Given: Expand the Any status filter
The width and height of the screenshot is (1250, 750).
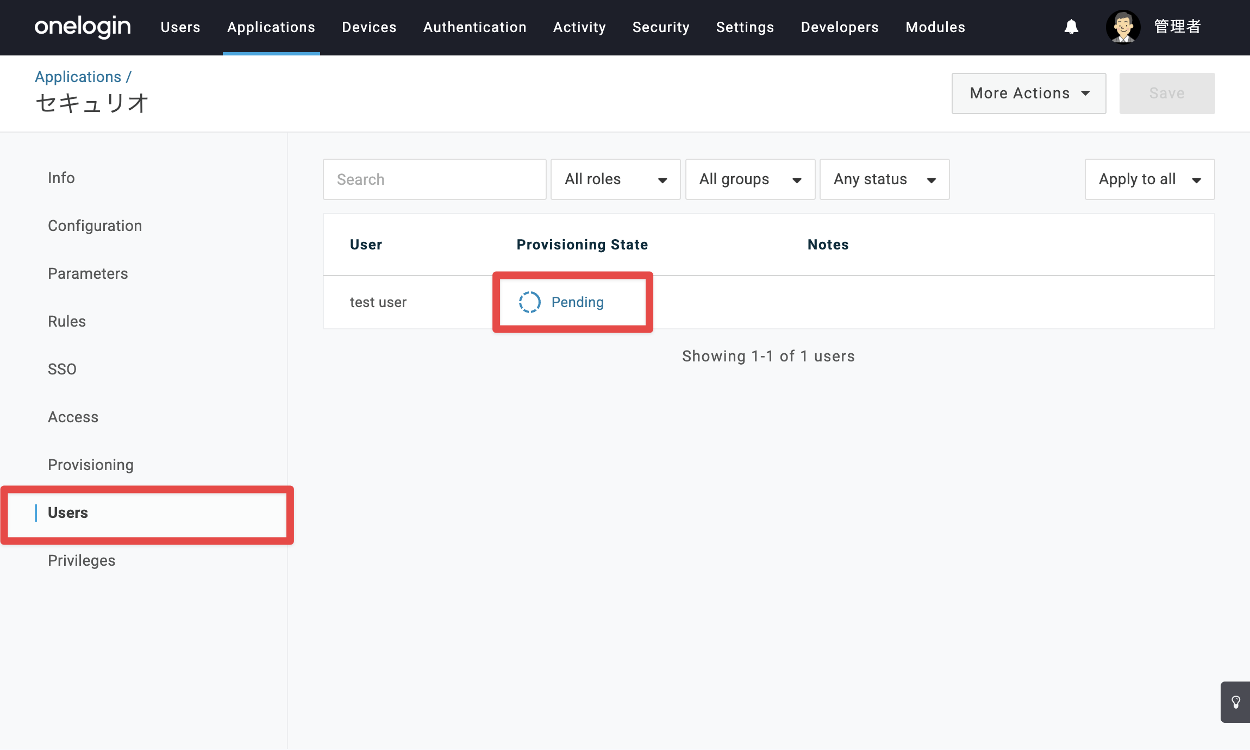Looking at the screenshot, I should 884,179.
